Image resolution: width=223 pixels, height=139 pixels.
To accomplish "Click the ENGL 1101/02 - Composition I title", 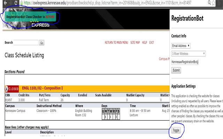I will 43,88.
